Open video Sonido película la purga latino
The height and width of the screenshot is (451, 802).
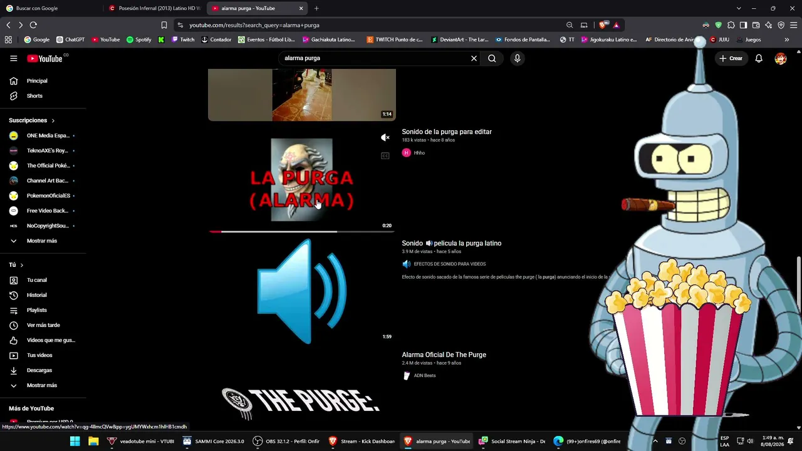[x=452, y=243]
